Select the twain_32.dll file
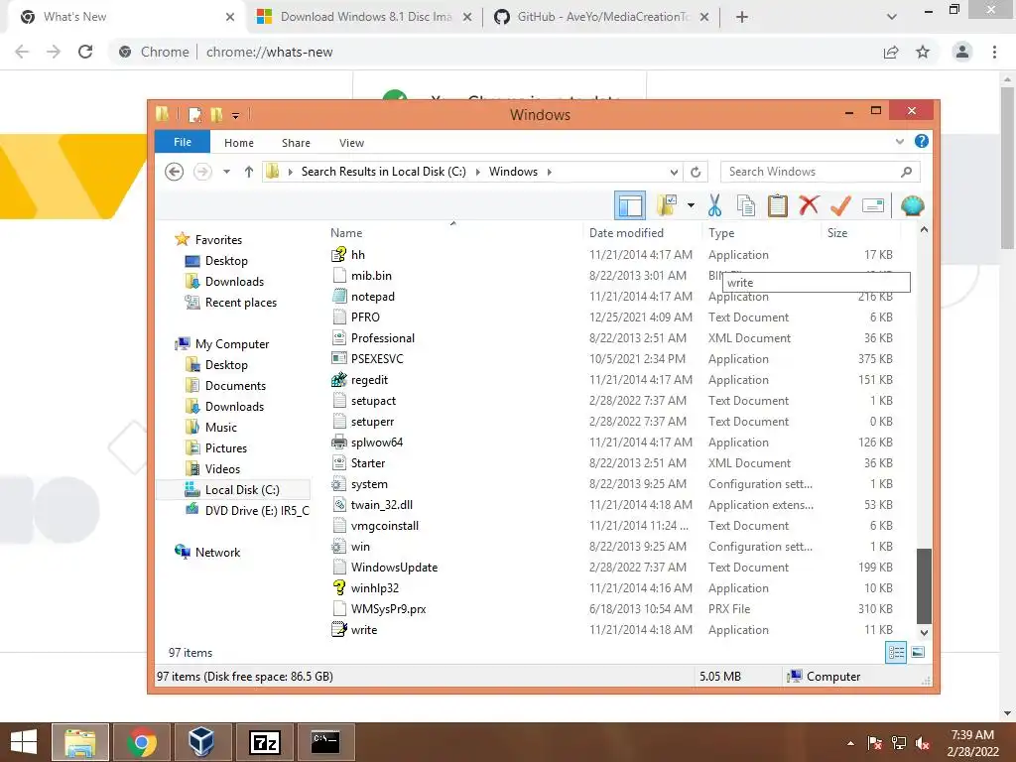Image resolution: width=1016 pixels, height=762 pixels. (382, 505)
